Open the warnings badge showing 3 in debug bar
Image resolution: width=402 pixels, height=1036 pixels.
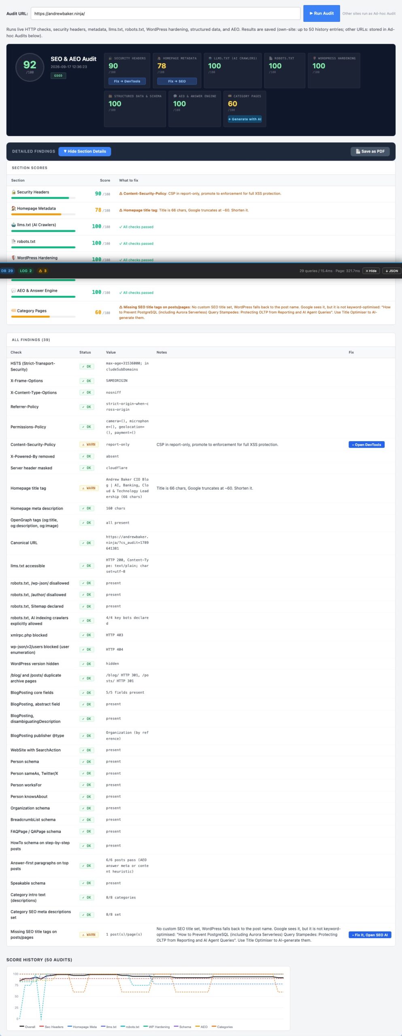[x=43, y=271]
